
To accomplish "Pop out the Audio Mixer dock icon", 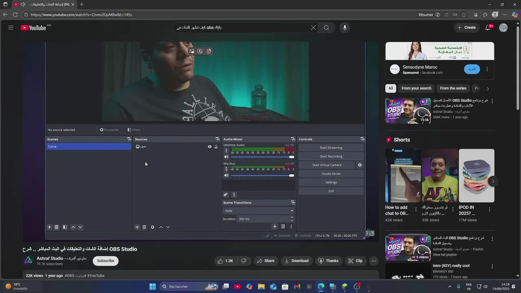I will click(293, 139).
